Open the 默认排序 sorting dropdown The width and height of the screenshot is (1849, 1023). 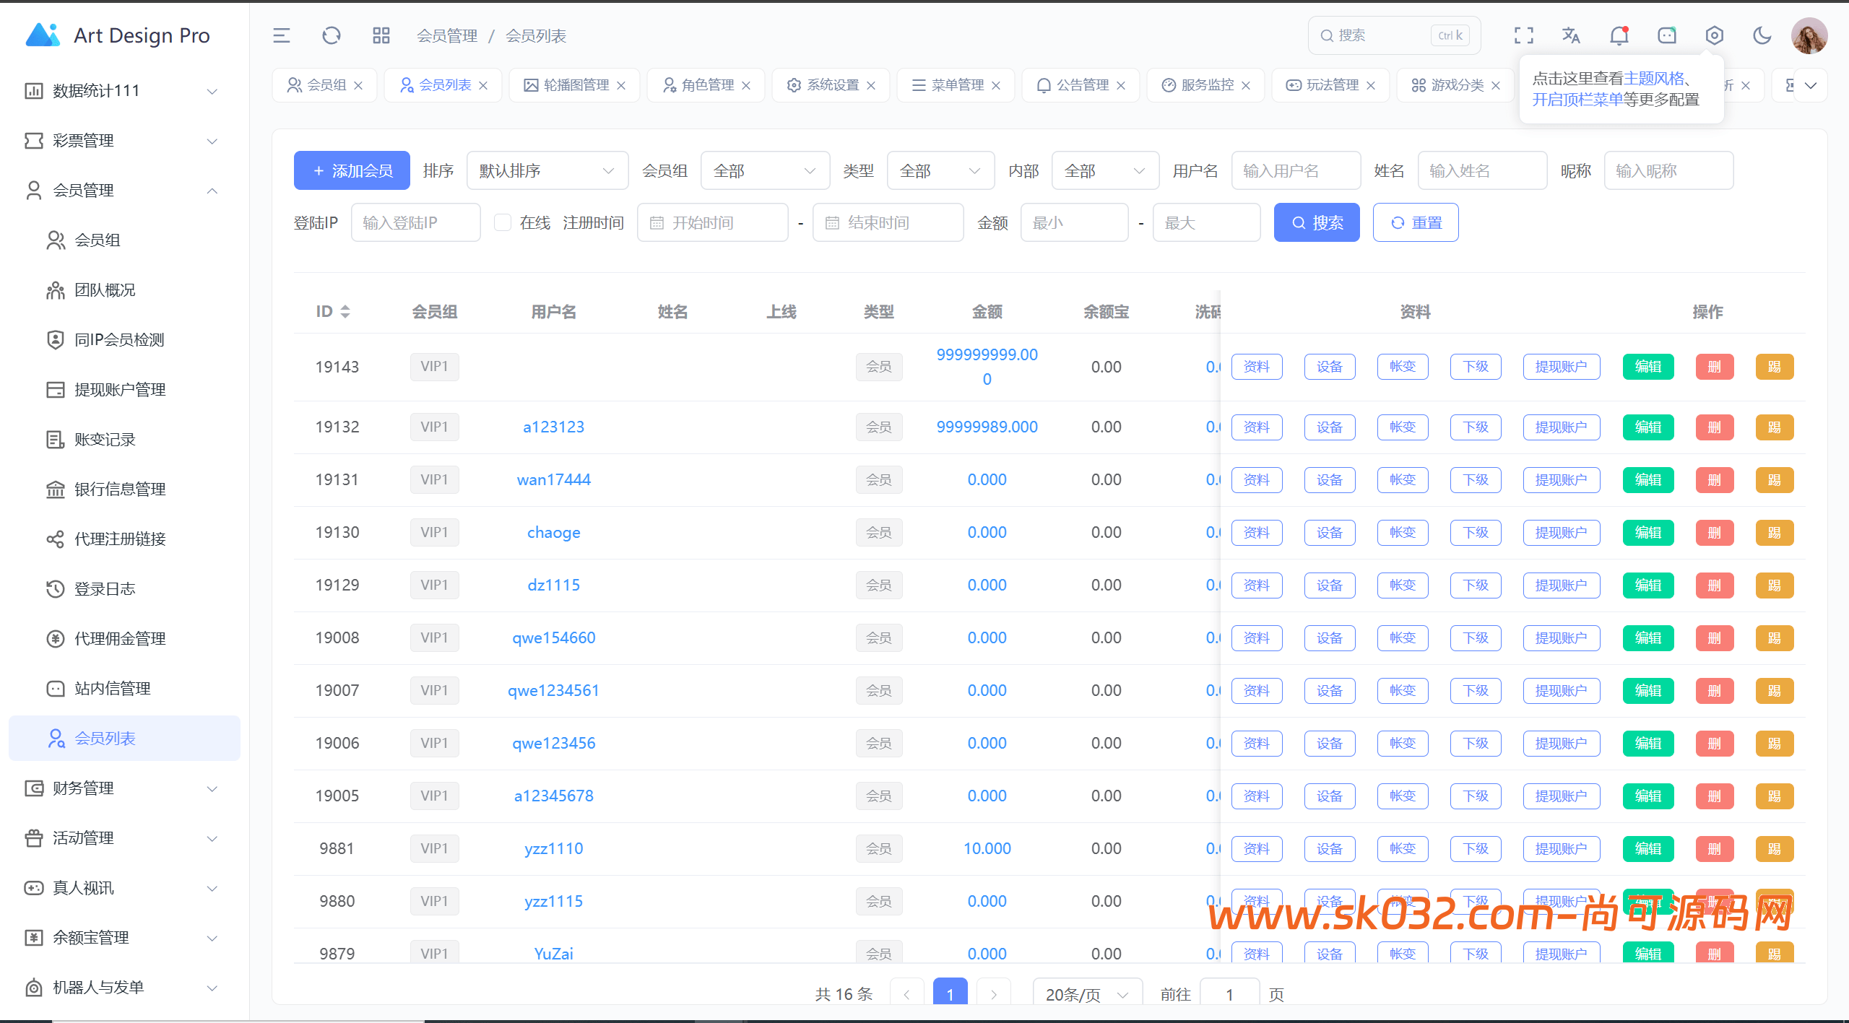point(547,170)
